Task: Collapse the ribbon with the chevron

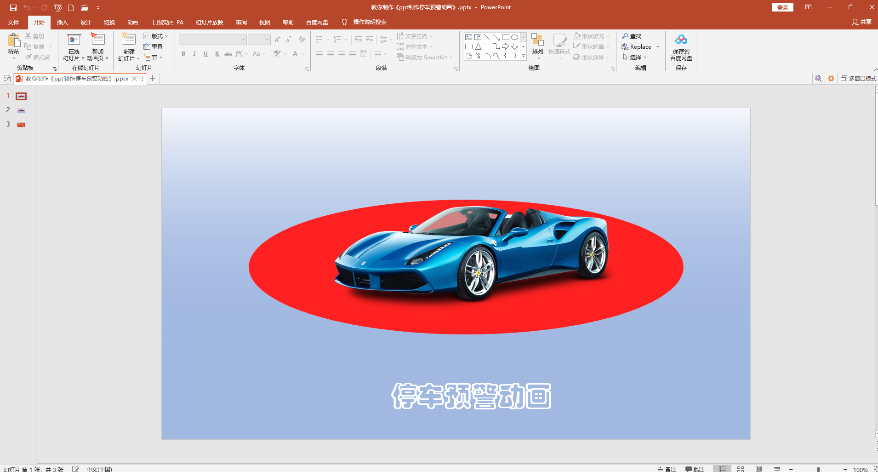Action: pyautogui.click(x=875, y=69)
